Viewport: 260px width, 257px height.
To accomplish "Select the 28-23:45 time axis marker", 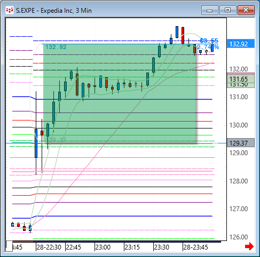I will point(195,247).
